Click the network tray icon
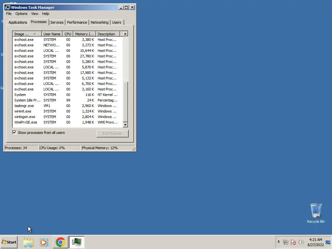The height and width of the screenshot is (249, 332). tap(286, 242)
